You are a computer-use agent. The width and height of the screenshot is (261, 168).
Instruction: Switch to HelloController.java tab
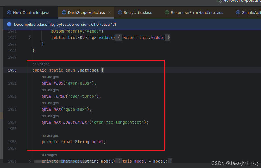point(28,13)
